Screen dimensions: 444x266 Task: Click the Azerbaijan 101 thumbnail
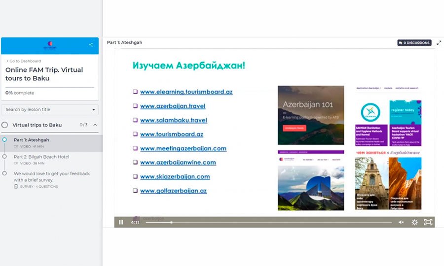[x=311, y=115]
